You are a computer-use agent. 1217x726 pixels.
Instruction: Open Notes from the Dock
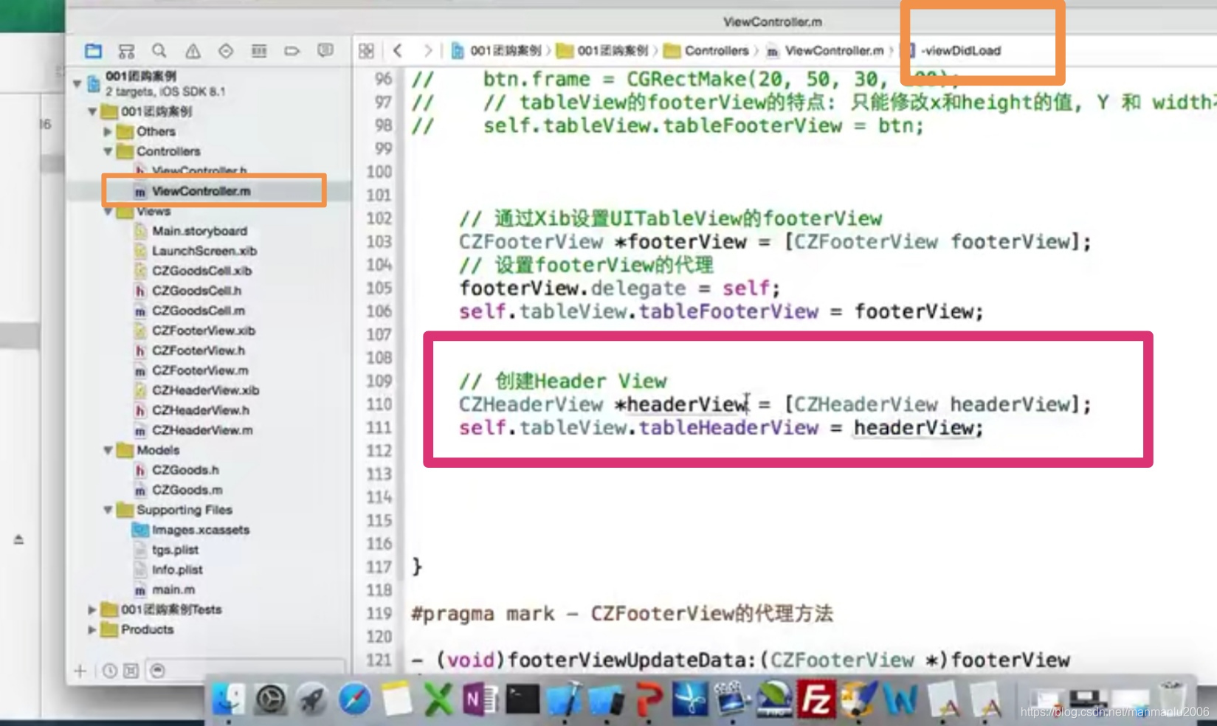pyautogui.click(x=396, y=699)
